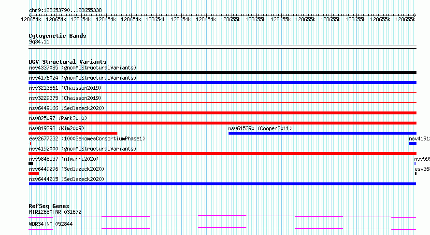Viewport: 430px width, 235px height.
Task: Select the RefSeq Genes track heading
Action: [x=49, y=206]
